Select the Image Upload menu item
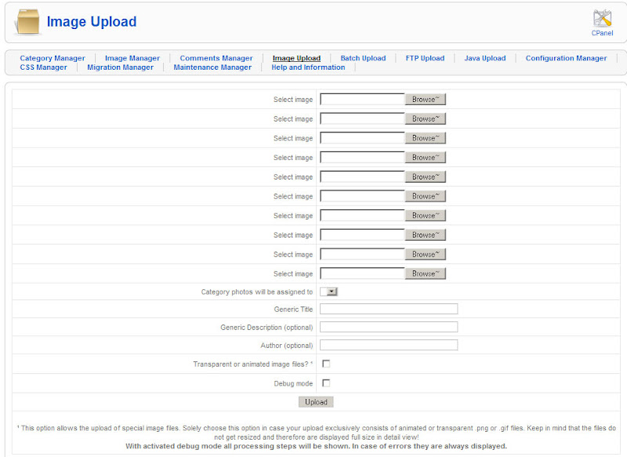 pos(297,58)
